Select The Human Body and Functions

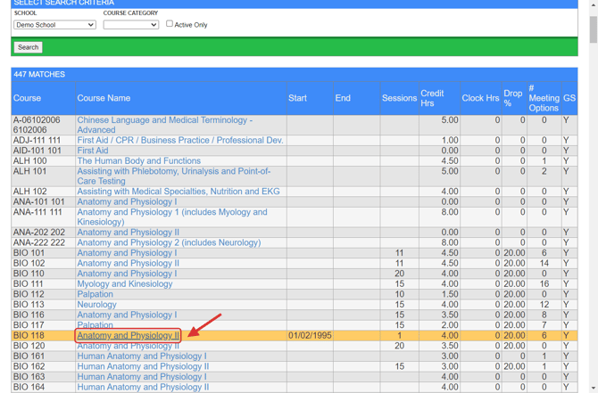coord(139,160)
